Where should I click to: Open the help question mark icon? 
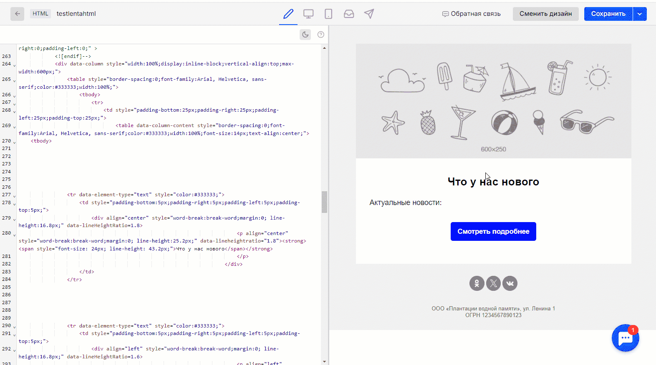320,35
